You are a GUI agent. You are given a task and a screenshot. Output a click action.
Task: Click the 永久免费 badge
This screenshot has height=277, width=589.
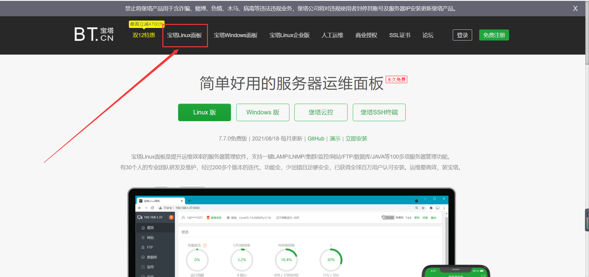[x=396, y=79]
